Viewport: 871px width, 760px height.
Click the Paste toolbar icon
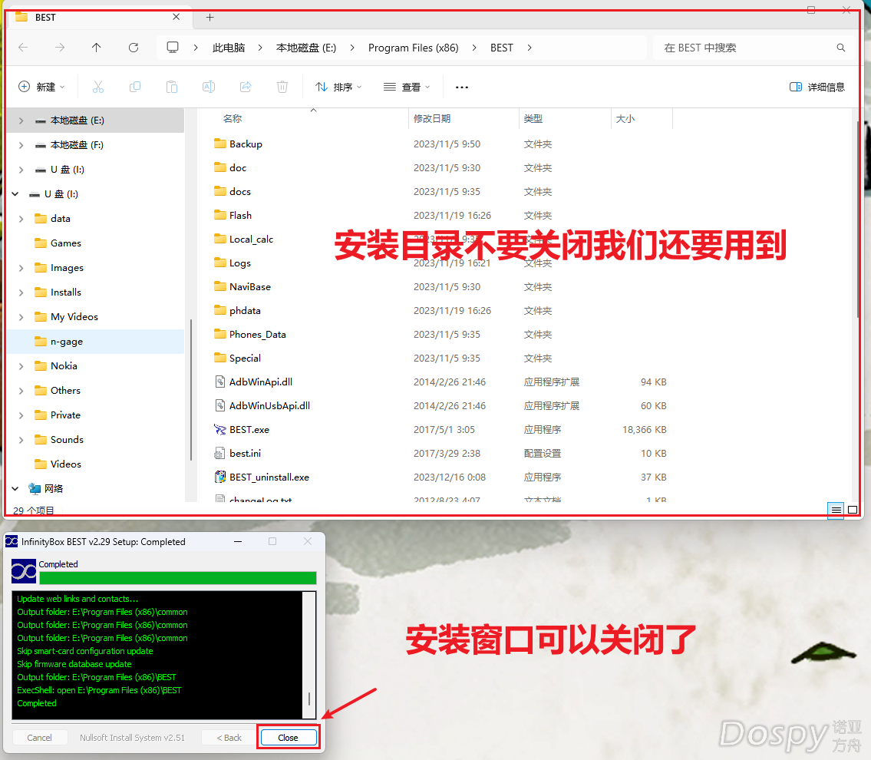pos(172,87)
